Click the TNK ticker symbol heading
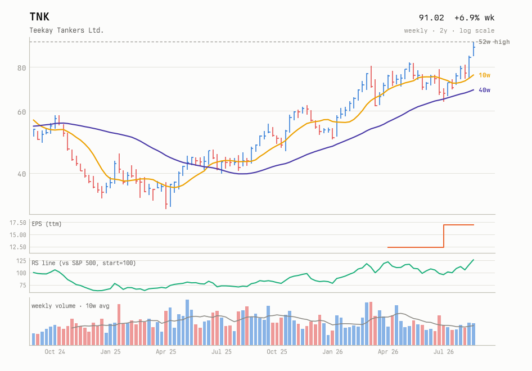Image resolution: width=532 pixels, height=371 pixels. click(39, 17)
